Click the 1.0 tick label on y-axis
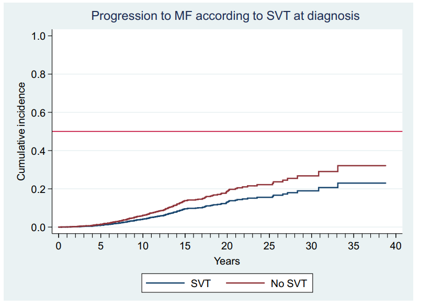Screen dimensions: 431x308 coord(39,36)
